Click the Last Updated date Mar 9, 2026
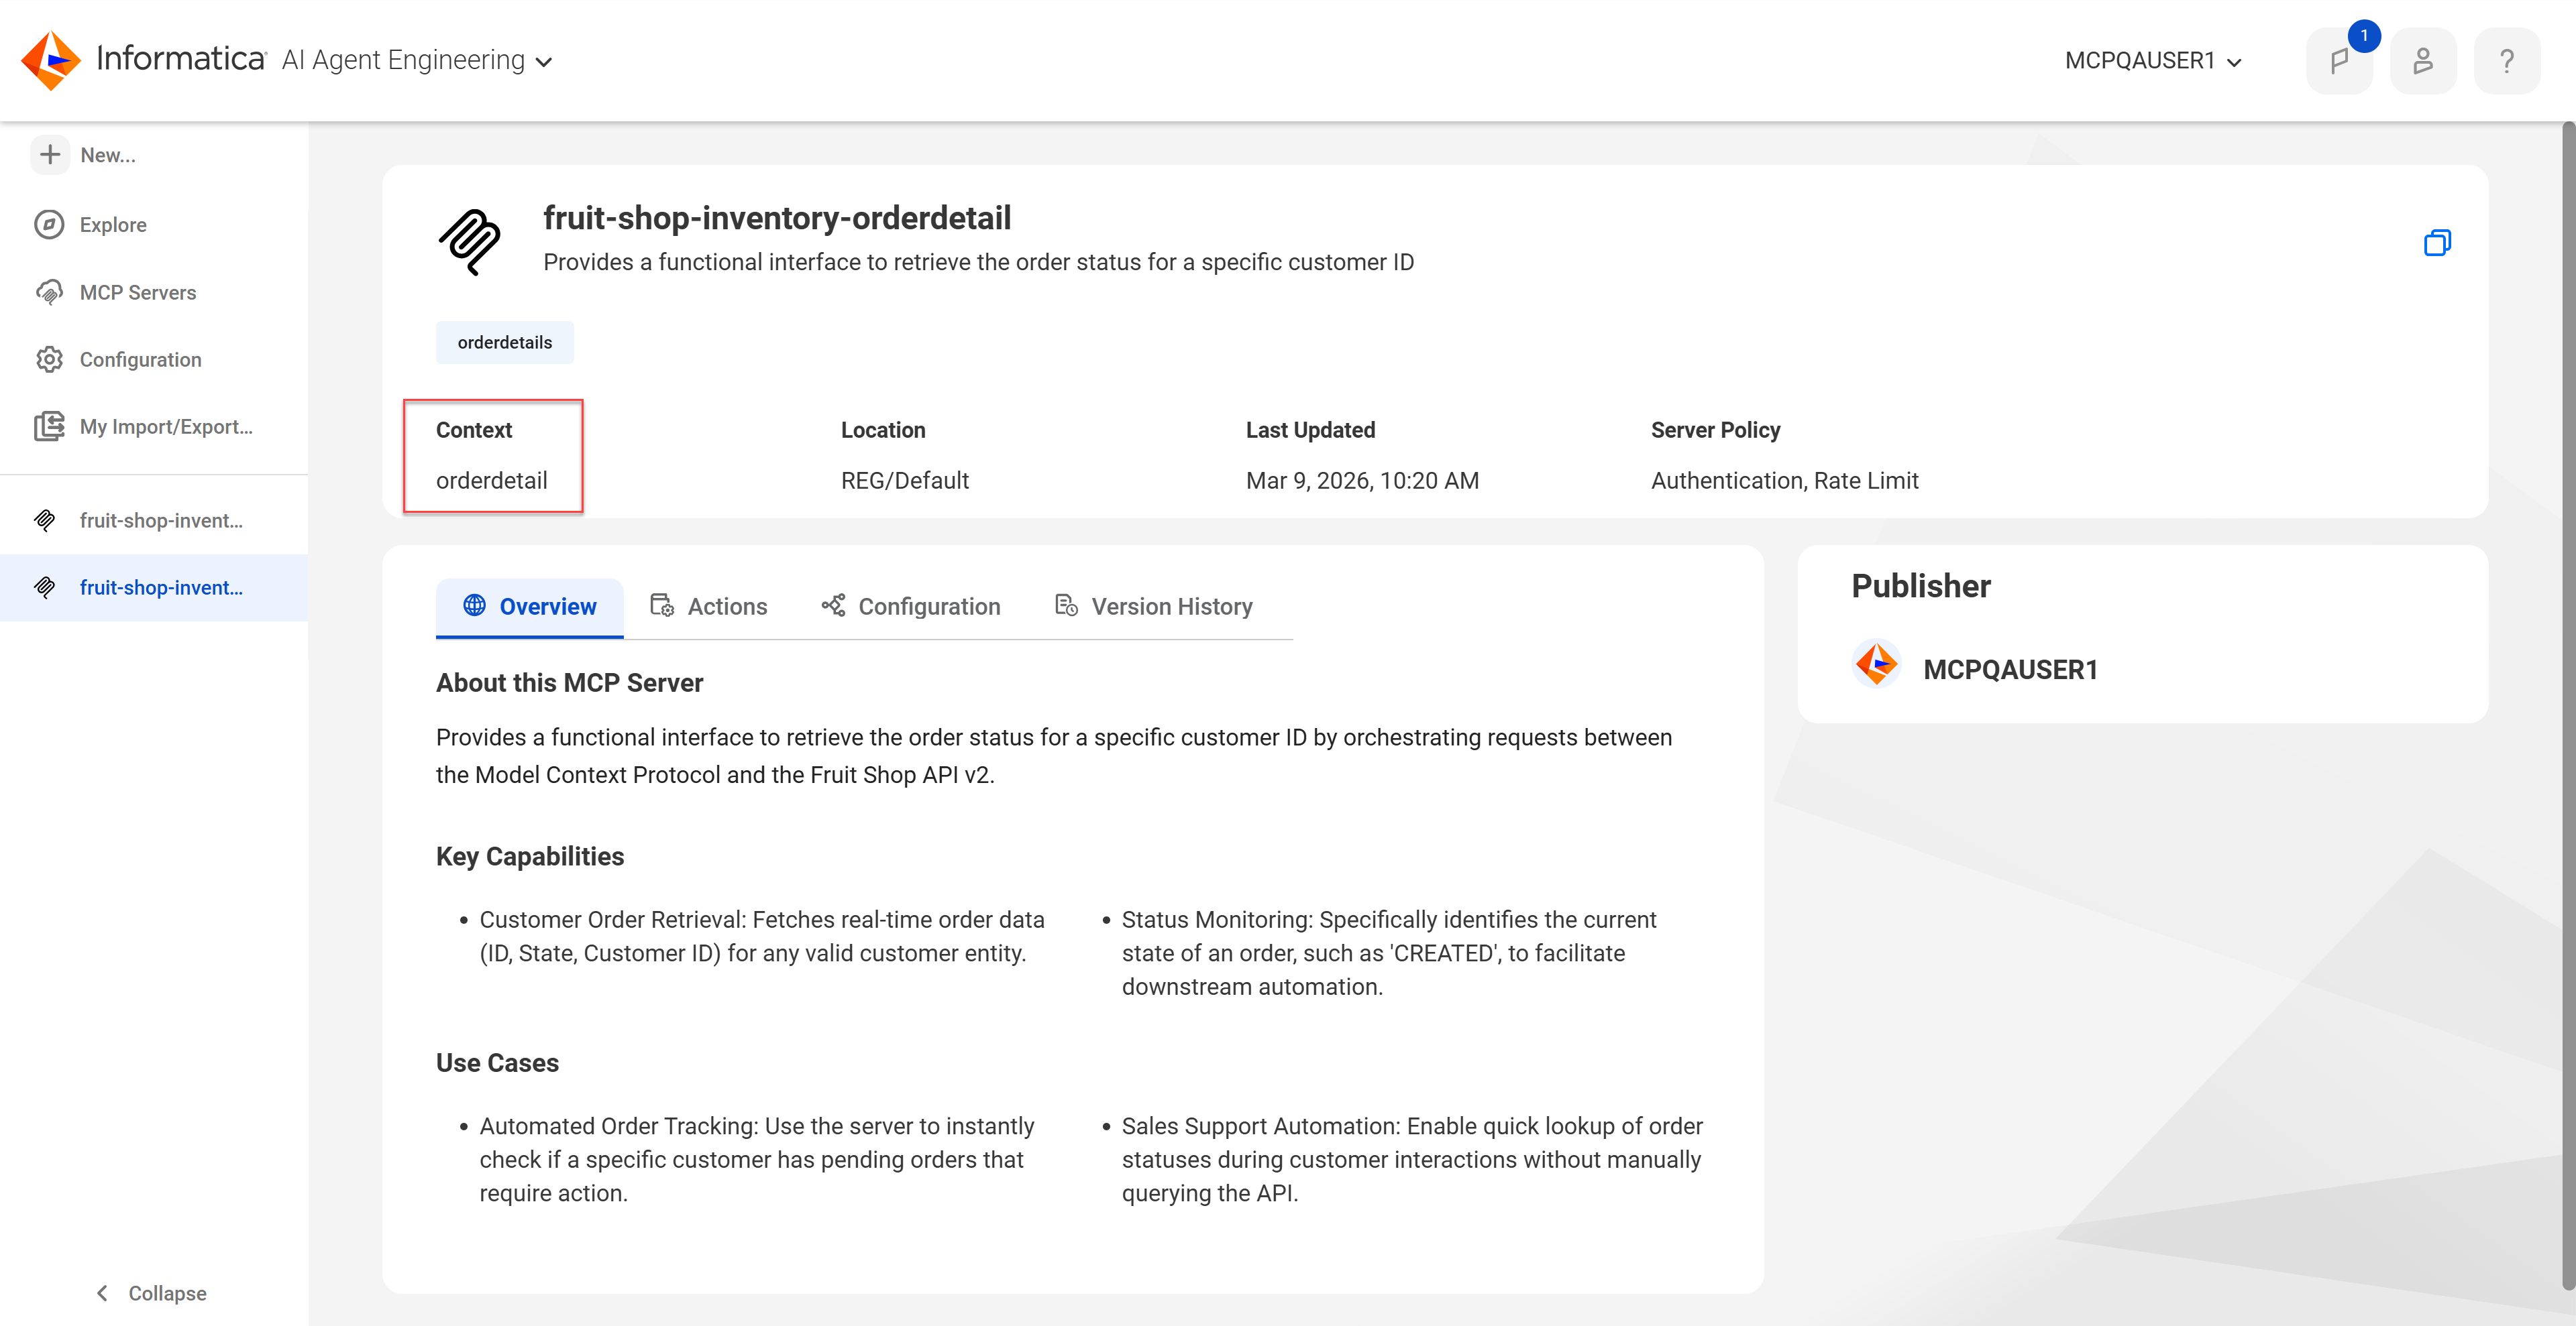Screen dimensions: 2576x1326 pyautogui.click(x=1362, y=481)
